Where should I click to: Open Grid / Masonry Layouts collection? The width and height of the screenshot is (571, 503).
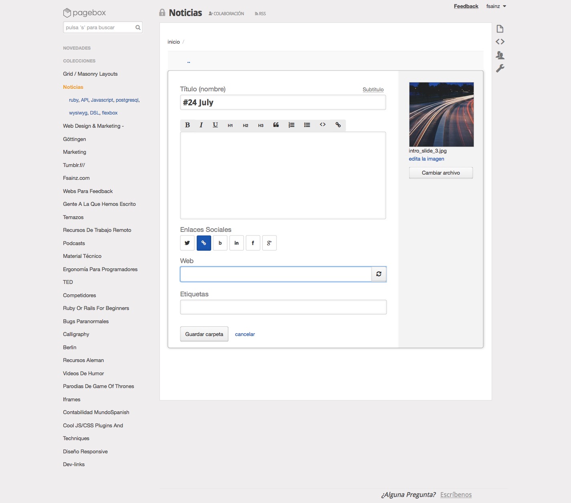tap(90, 74)
